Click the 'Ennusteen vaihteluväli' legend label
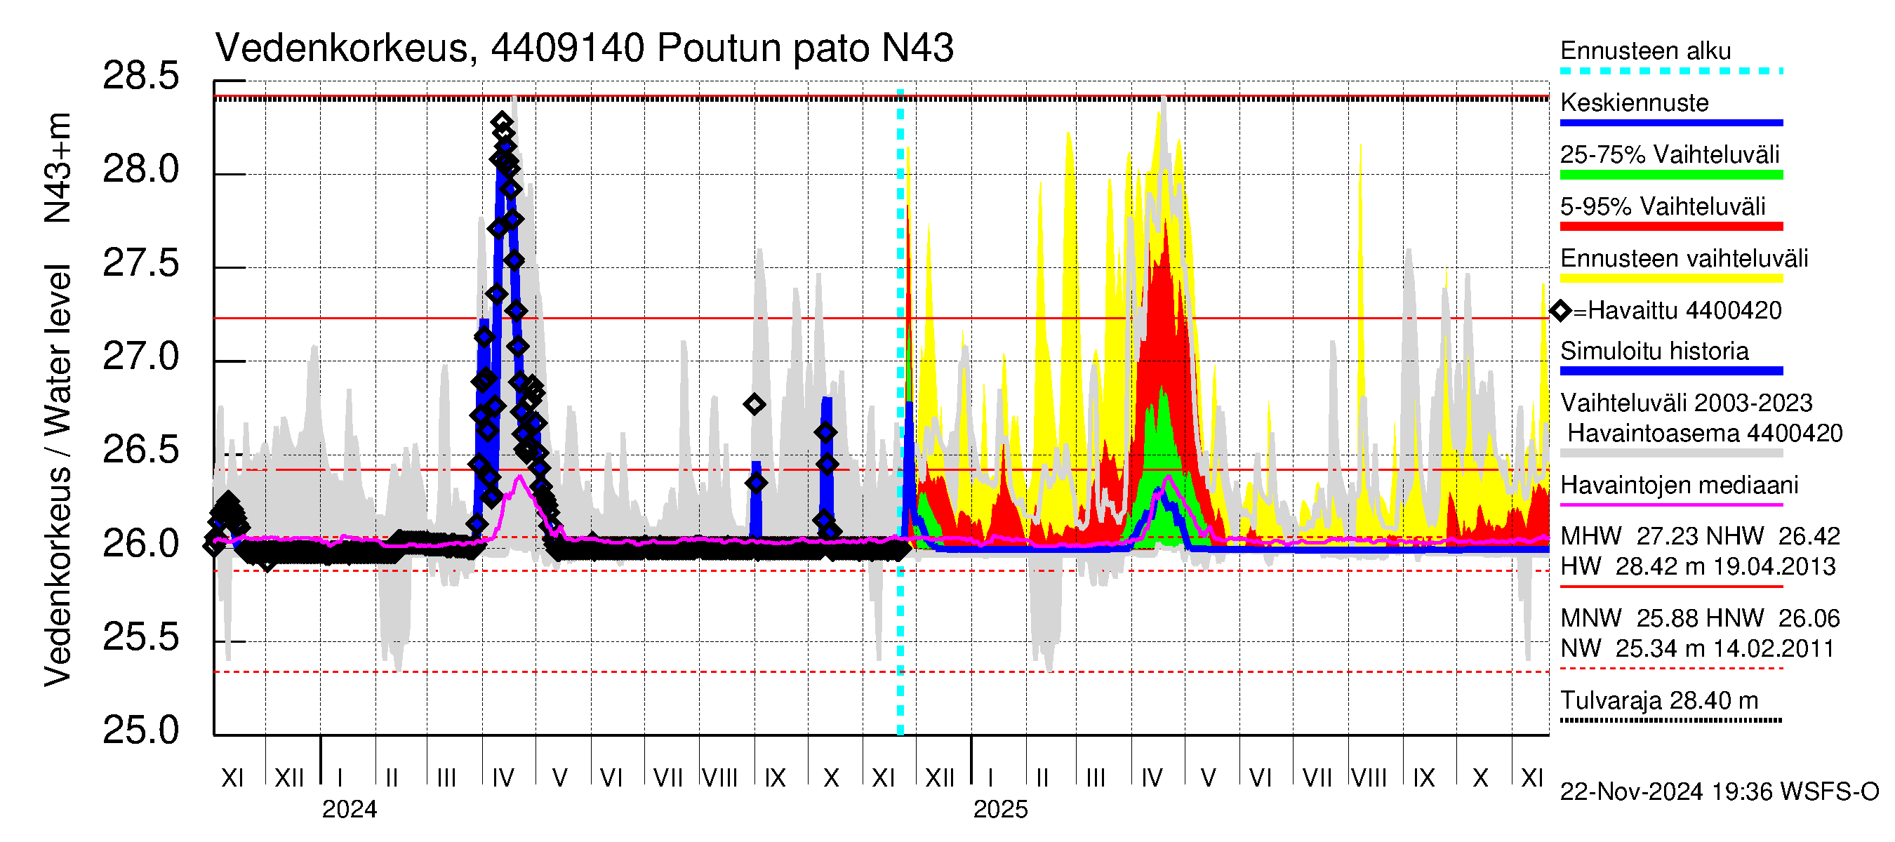 tap(1684, 259)
